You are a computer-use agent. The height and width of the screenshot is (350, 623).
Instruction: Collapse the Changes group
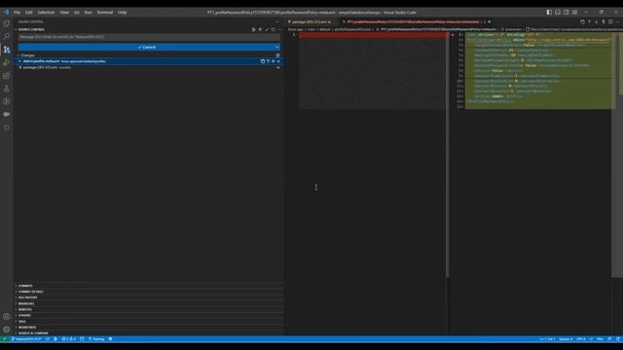coord(27,55)
